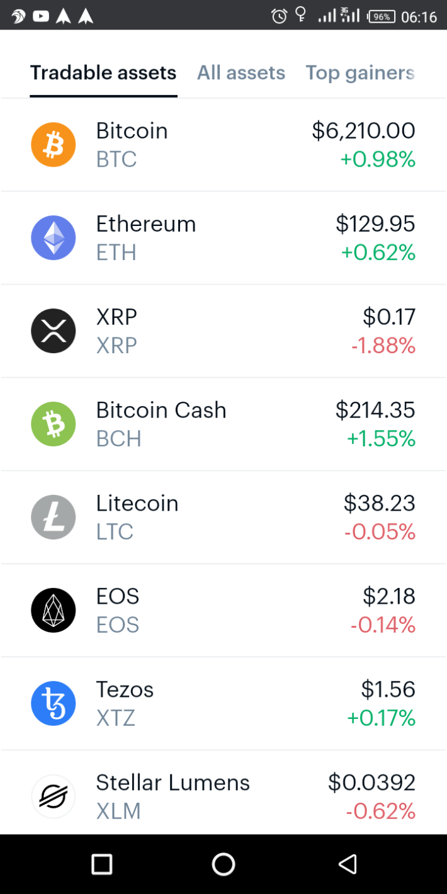
Task: Switch to the Top gainers tab
Action: [x=360, y=73]
